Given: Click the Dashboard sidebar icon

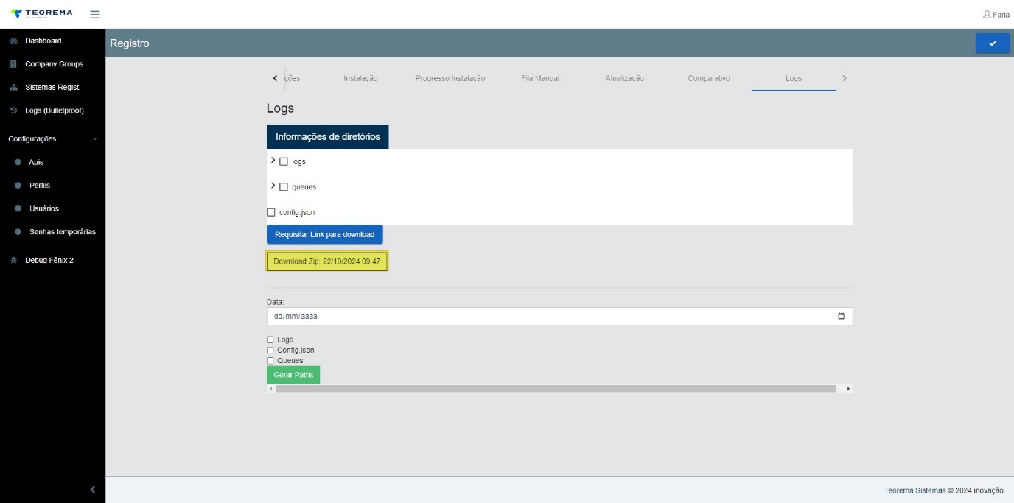Looking at the screenshot, I should pos(13,41).
